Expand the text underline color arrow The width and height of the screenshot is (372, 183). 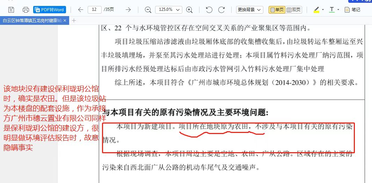338,10
